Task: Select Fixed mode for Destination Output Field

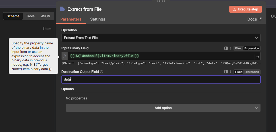Action: click(x=239, y=72)
